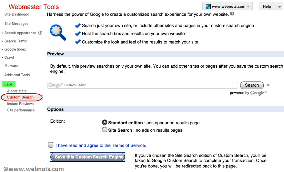Click the 'powered by Google' text

pyautogui.click(x=248, y=93)
